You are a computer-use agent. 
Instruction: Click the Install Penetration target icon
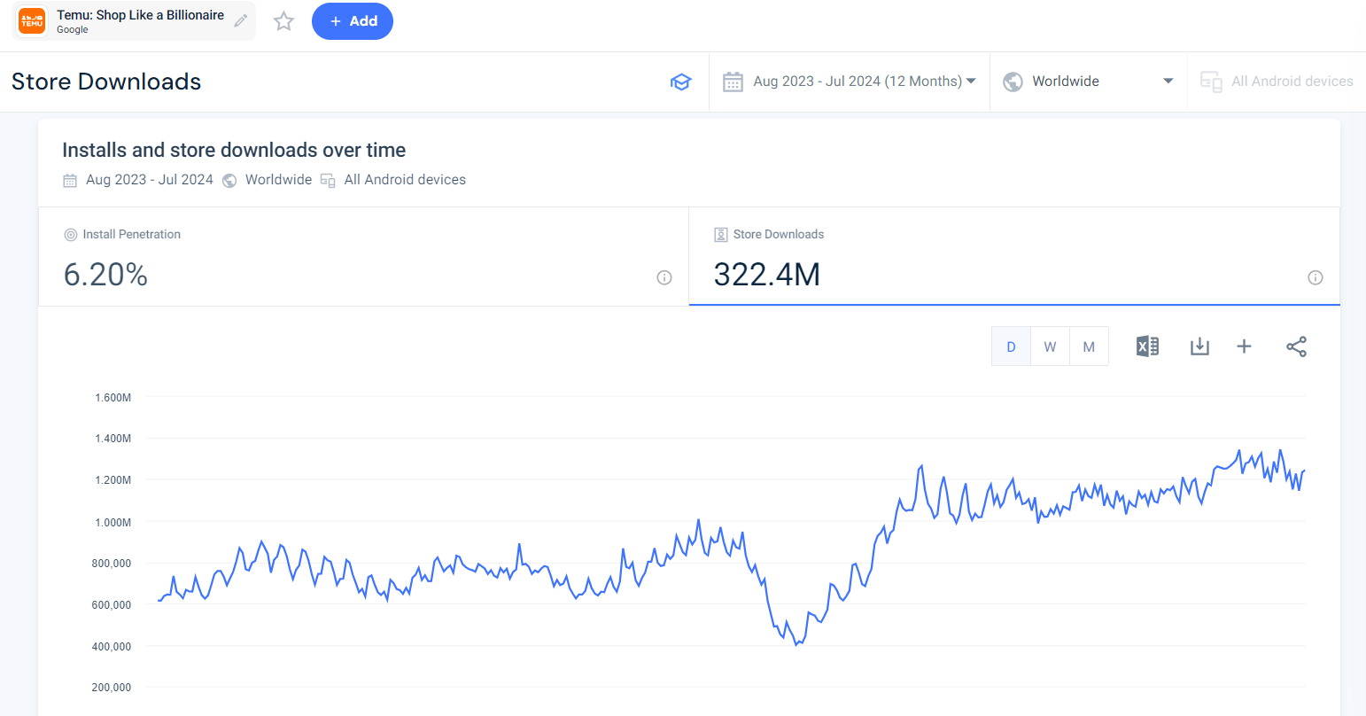pos(70,234)
